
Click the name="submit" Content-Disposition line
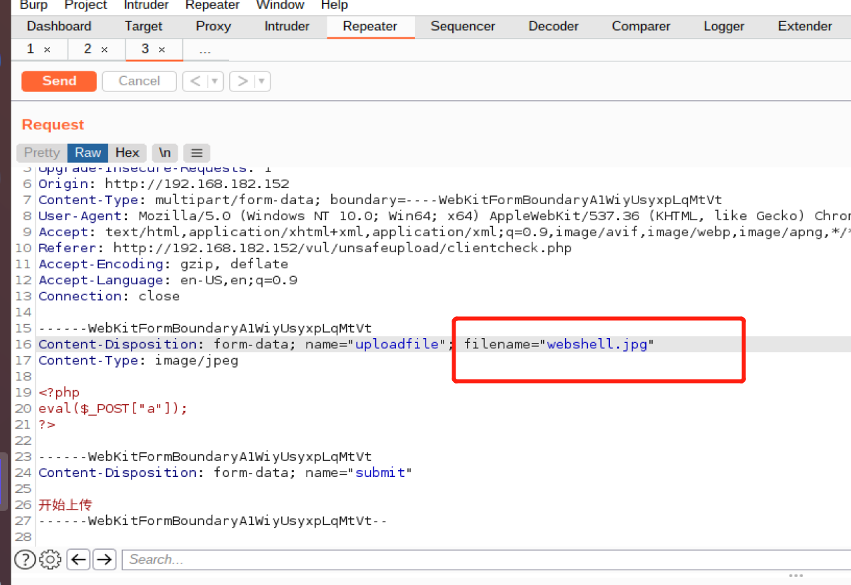coord(225,472)
